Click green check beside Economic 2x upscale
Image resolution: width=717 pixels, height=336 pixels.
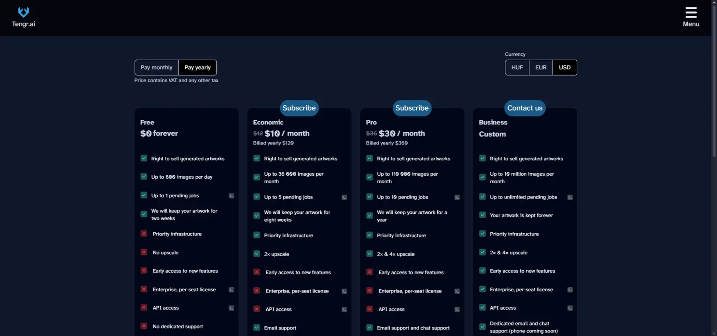coord(257,253)
